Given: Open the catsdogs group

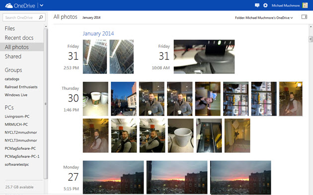Looking at the screenshot, I should tap(12, 79).
